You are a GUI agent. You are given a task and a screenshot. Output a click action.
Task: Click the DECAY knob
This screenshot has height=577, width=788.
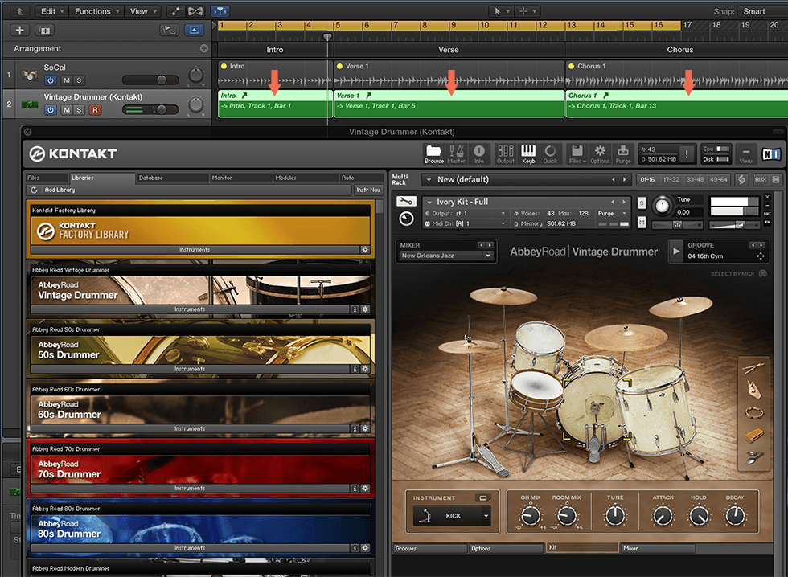point(735,516)
